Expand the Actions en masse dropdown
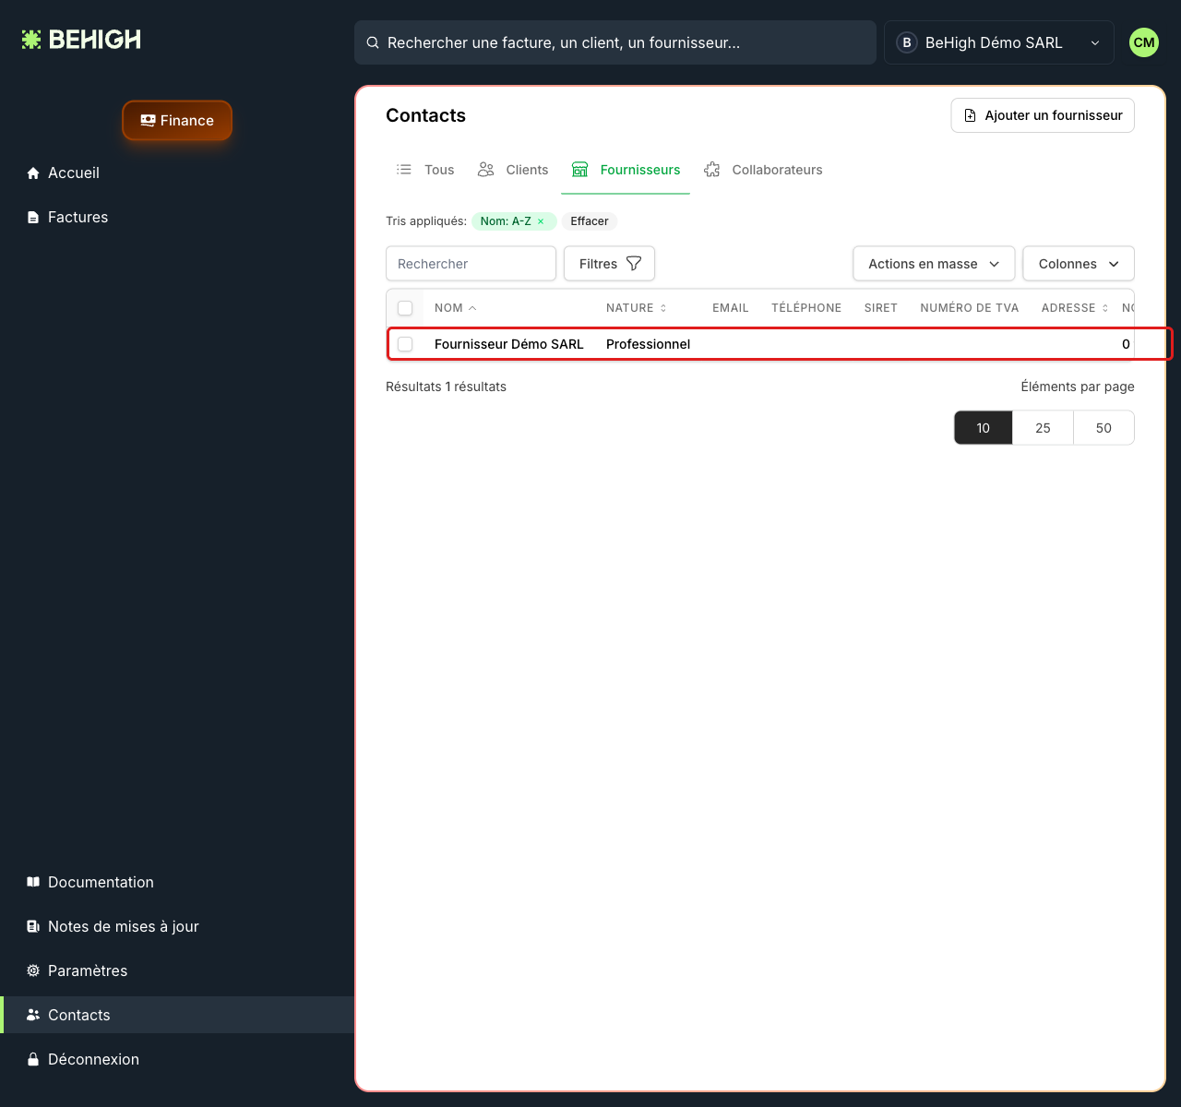1181x1107 pixels. click(934, 264)
